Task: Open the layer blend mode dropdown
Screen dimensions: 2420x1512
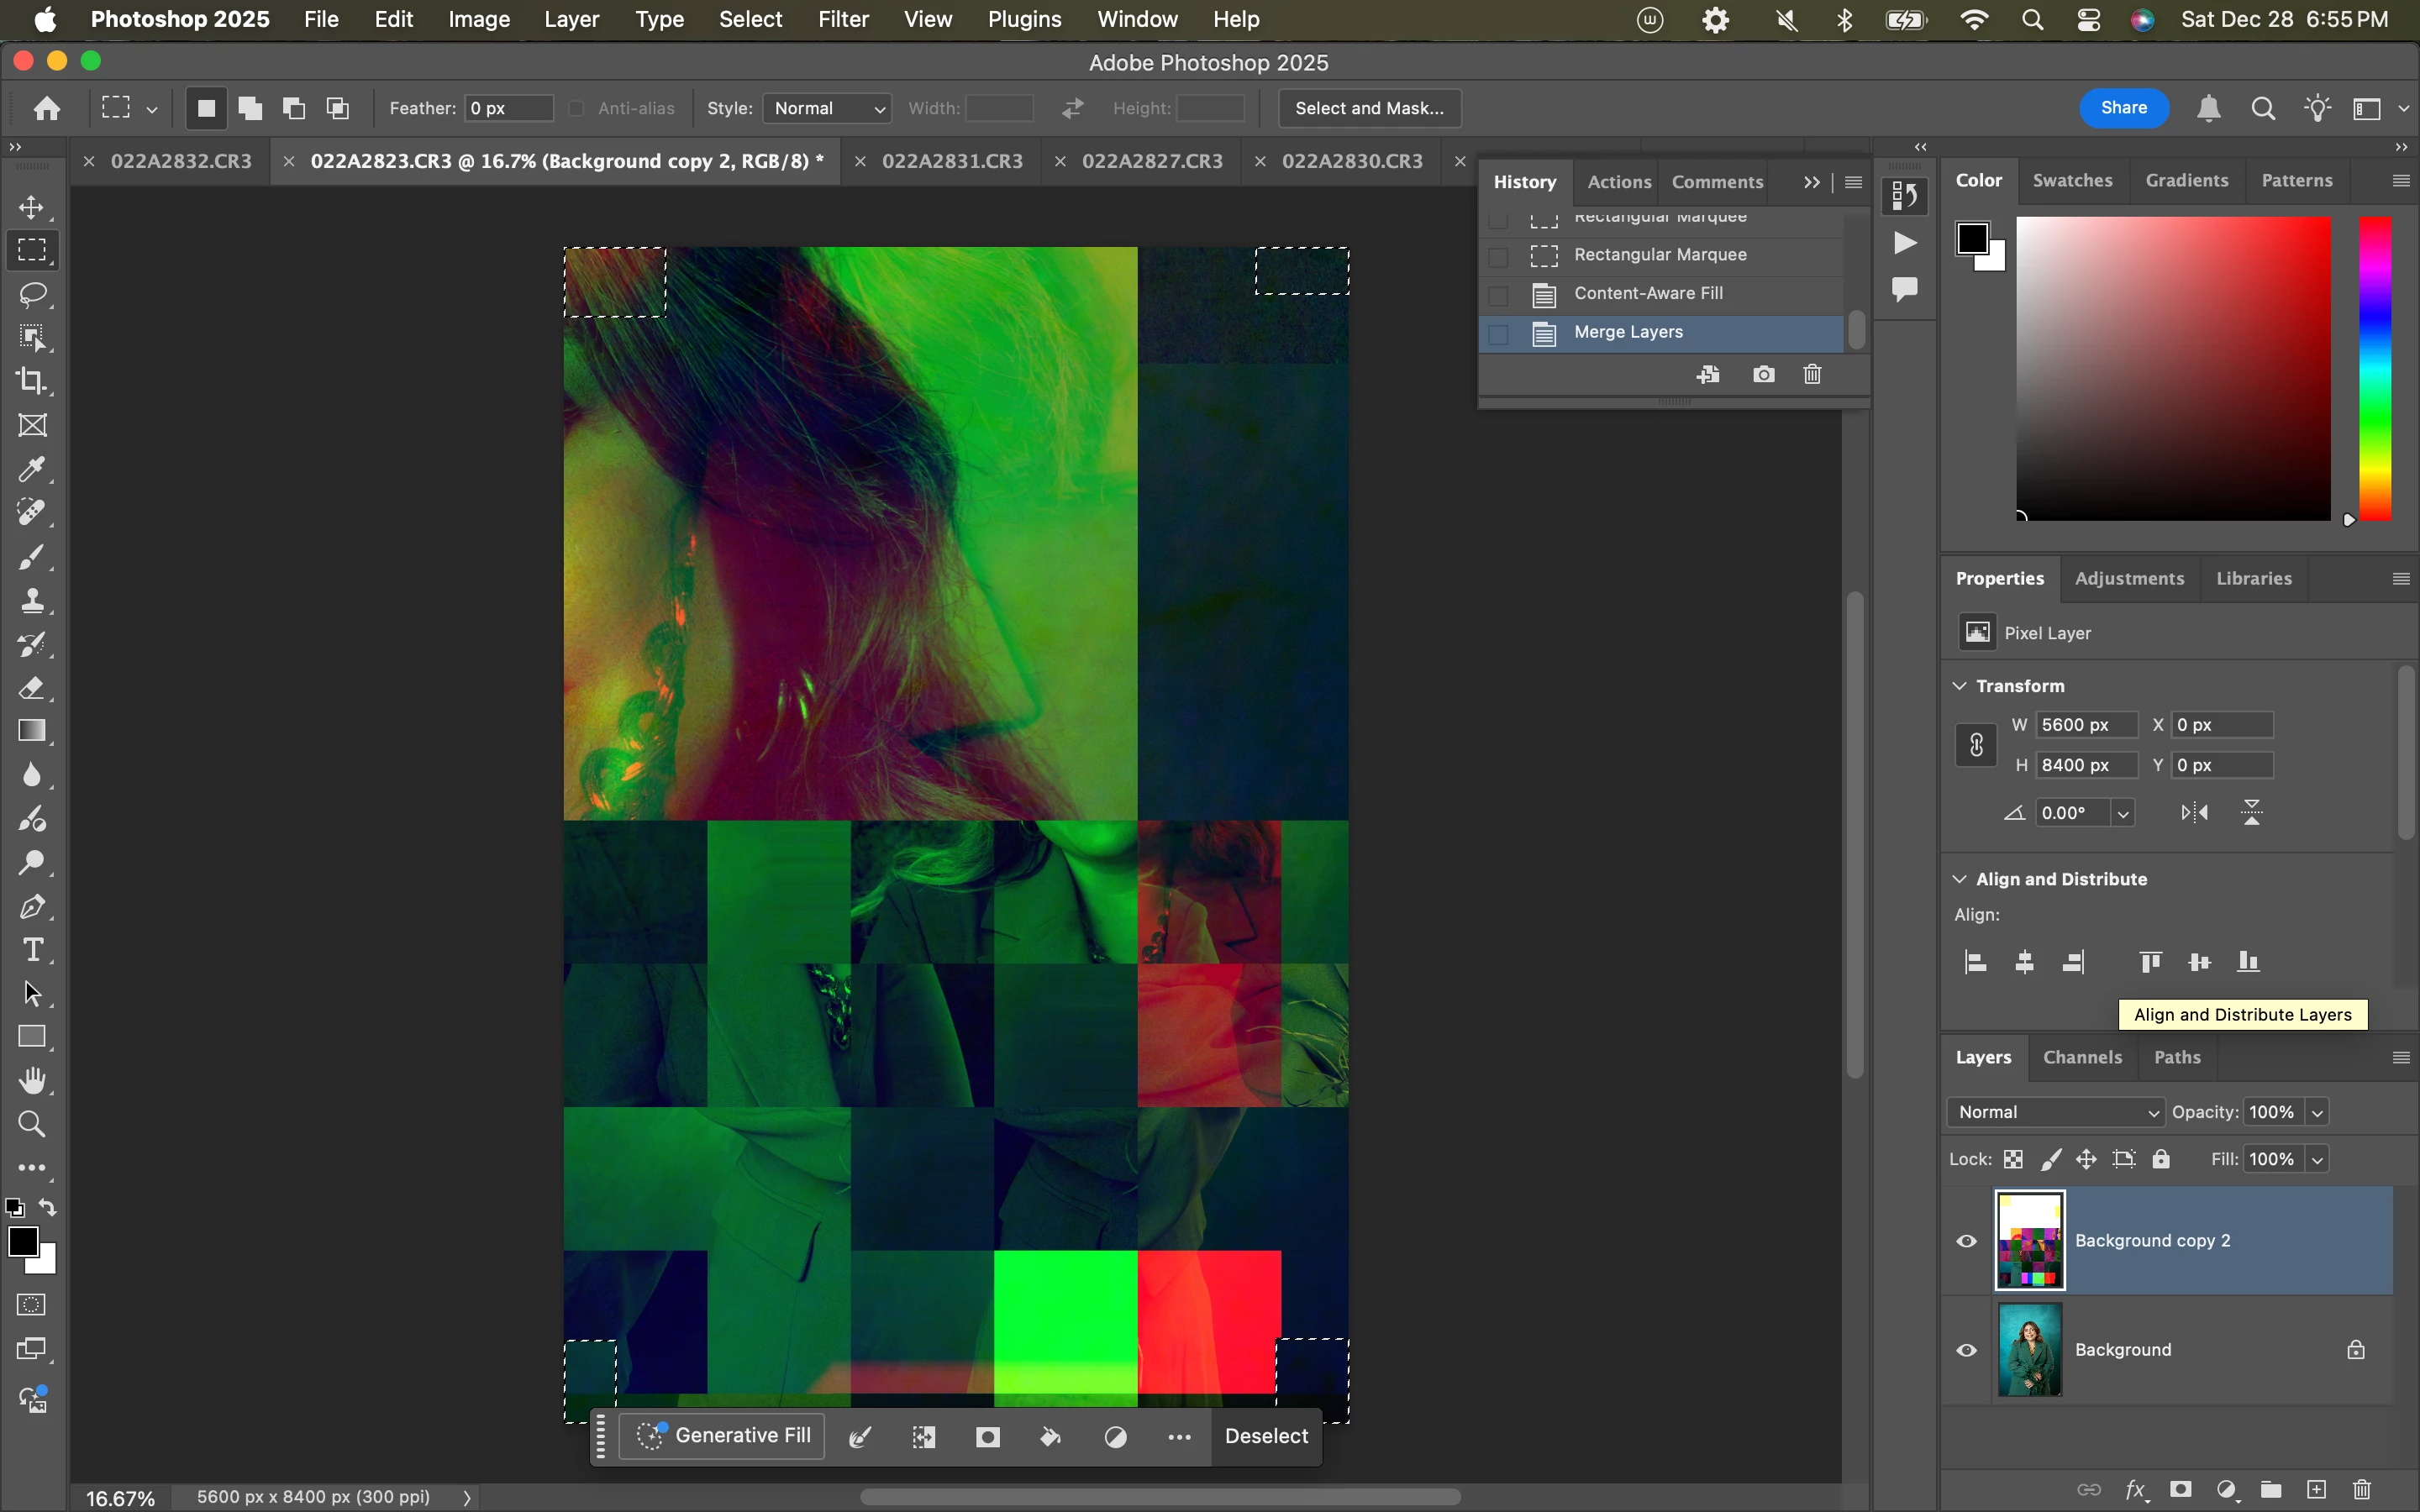Action: pos(2055,1112)
